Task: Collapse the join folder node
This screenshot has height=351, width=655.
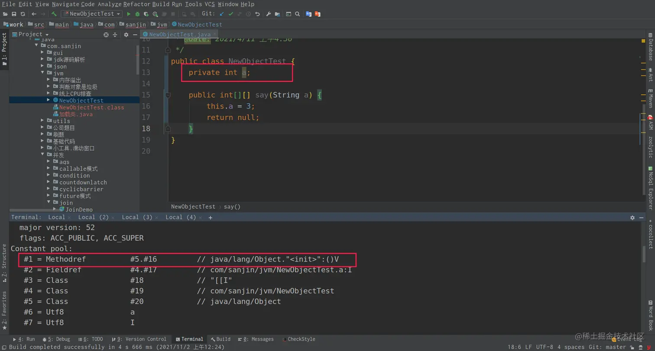Action: 49,203
